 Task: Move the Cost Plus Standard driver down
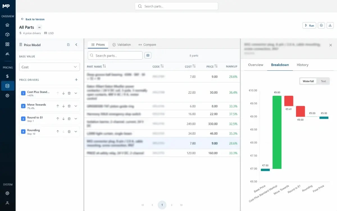tap(63, 93)
